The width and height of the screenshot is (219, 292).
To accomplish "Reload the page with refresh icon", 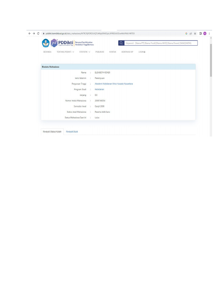I will pyautogui.click(x=38, y=34).
